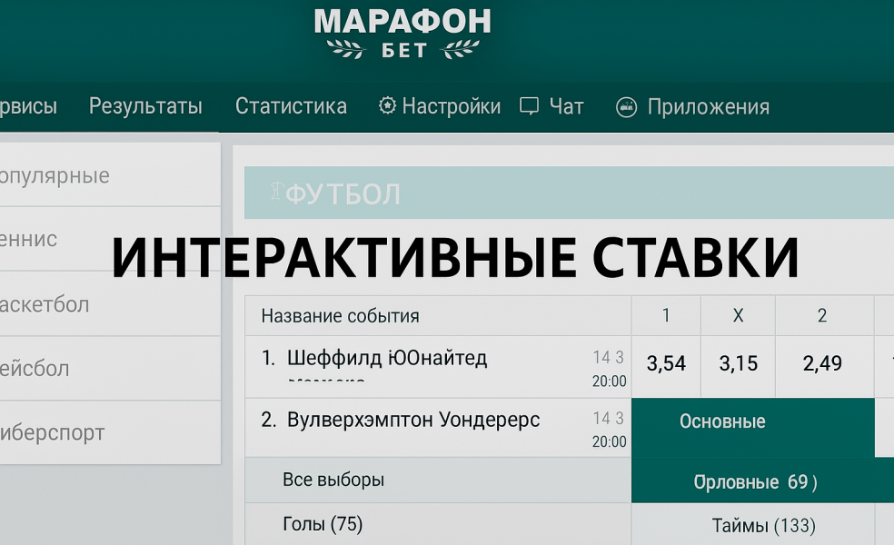The height and width of the screenshot is (545, 894).
Task: Select draw odds 3,15
Action: [x=738, y=364]
